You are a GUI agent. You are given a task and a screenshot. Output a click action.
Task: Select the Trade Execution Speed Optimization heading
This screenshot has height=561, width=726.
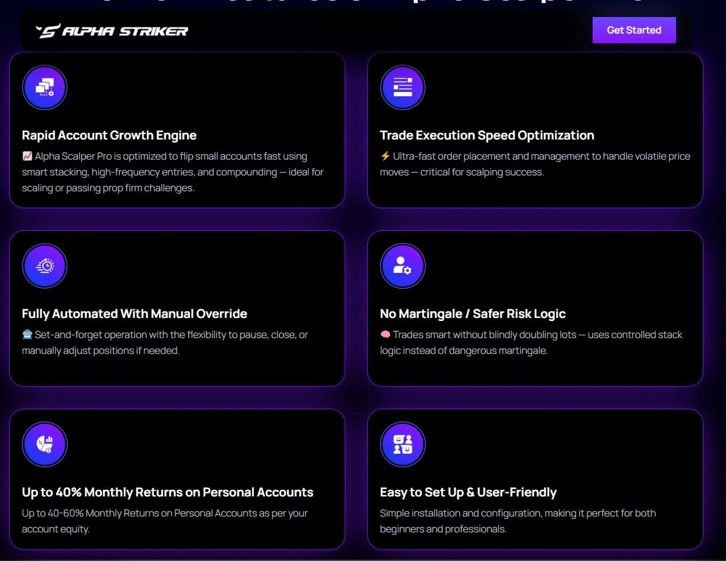487,135
